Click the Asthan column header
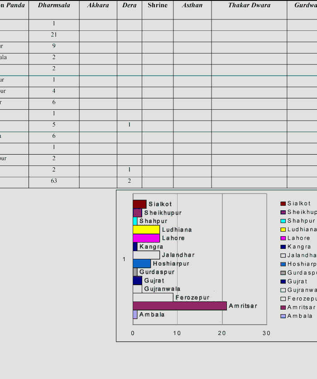Screen dimensions: 317x379 [x=192, y=5]
